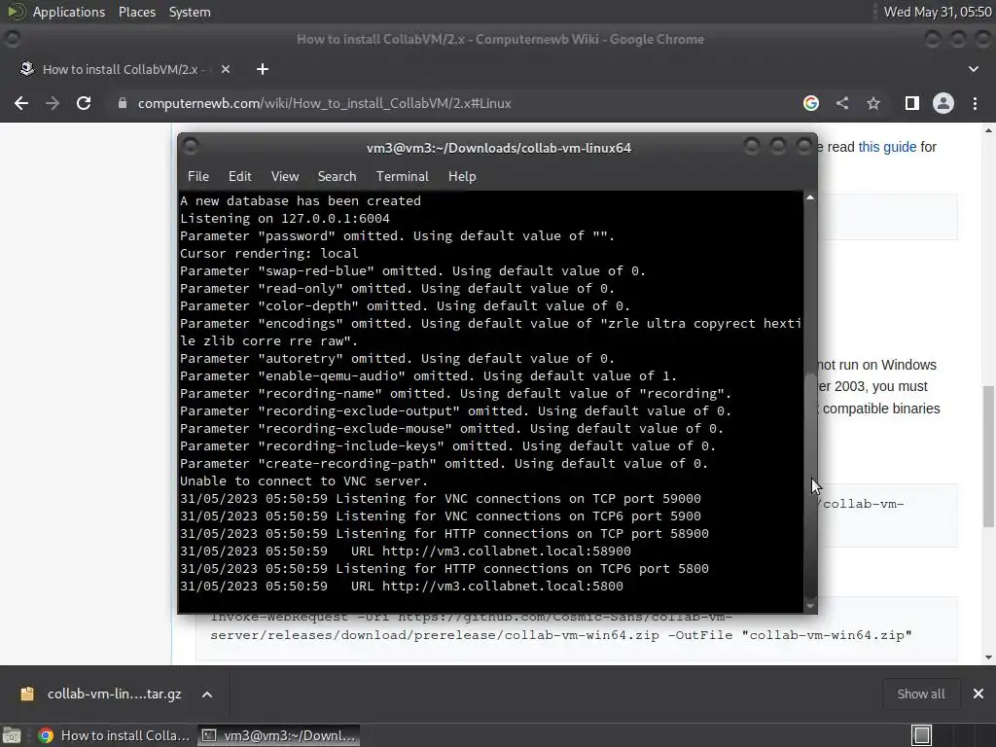Viewport: 996px width, 747px height.
Task: Click Chrome's forward arrow
Action: (53, 103)
